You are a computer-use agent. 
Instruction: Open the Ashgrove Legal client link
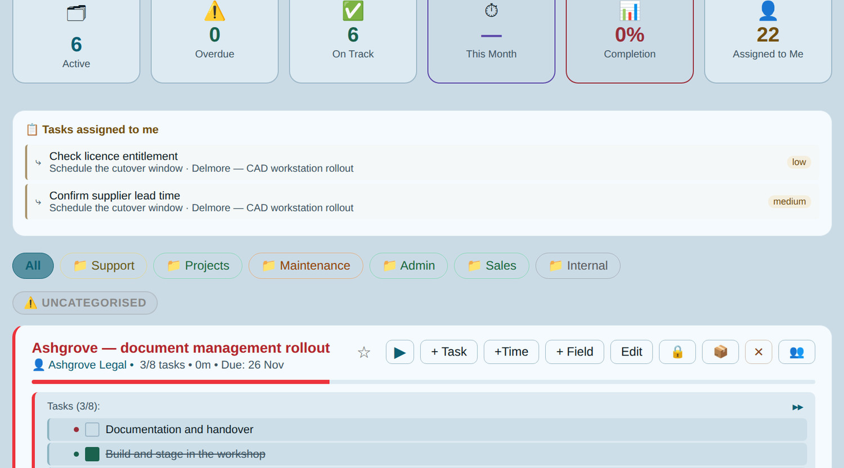(87, 365)
